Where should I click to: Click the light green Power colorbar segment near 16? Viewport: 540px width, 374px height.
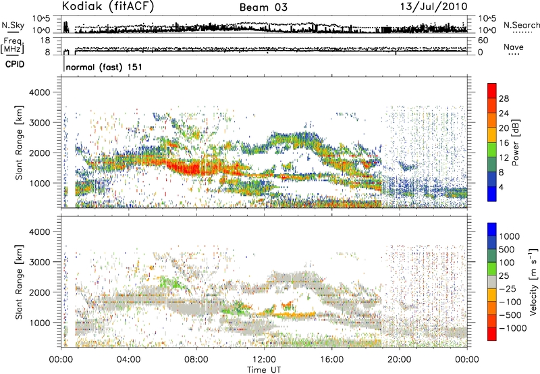492,149
